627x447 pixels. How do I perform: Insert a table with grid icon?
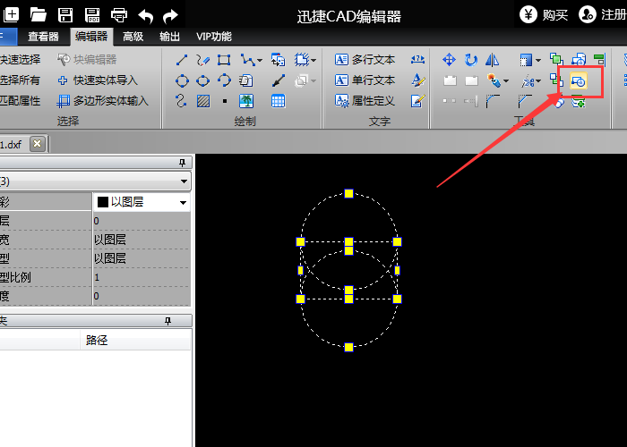point(278,100)
